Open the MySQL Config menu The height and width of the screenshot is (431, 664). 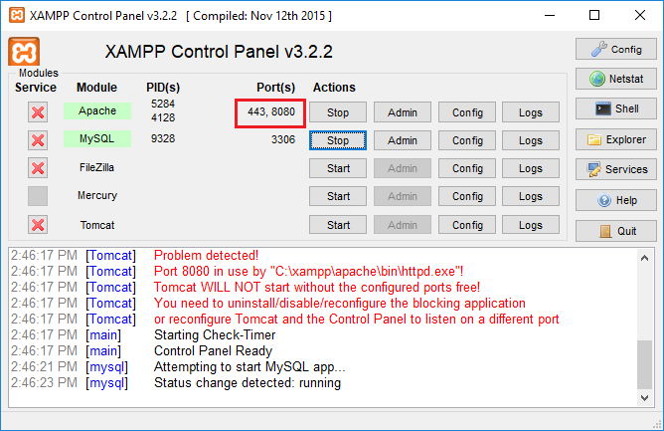click(x=467, y=140)
